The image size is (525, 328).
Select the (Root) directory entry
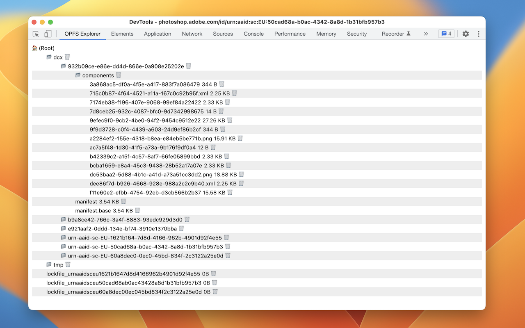43,48
